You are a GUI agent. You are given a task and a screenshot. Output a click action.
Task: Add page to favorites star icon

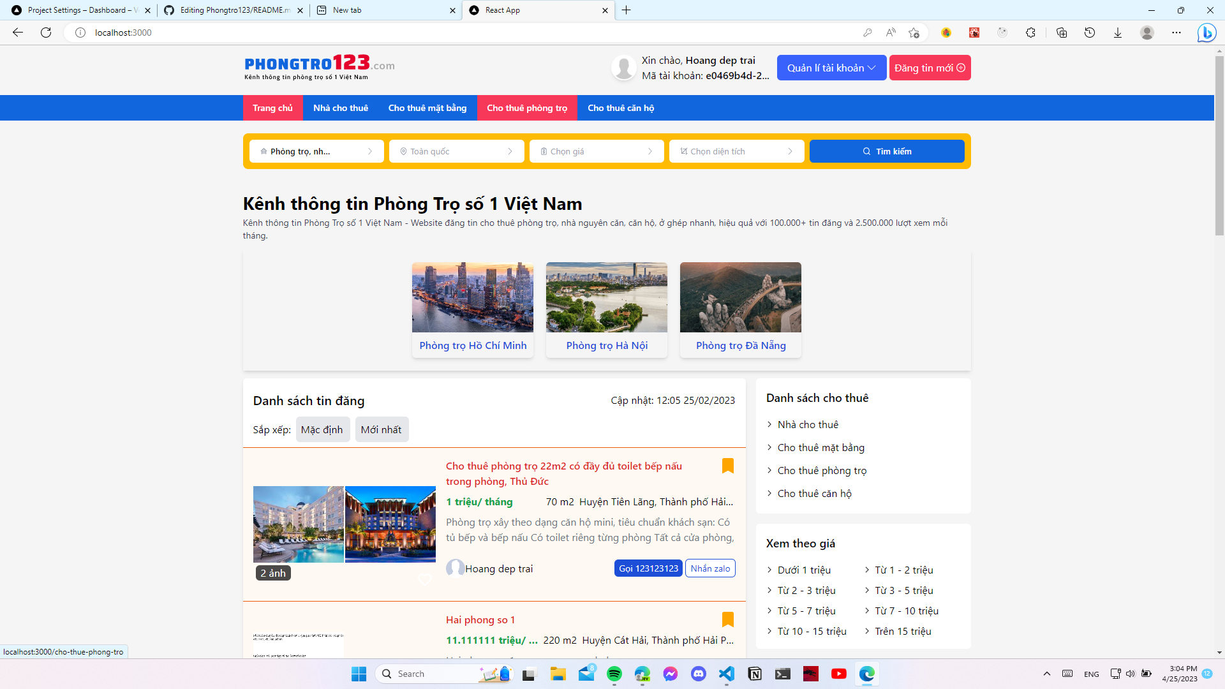914,33
